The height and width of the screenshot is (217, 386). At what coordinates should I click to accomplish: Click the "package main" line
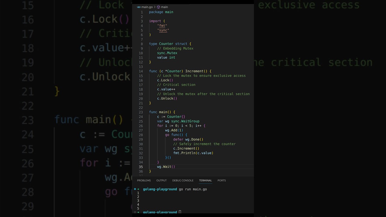(x=161, y=12)
